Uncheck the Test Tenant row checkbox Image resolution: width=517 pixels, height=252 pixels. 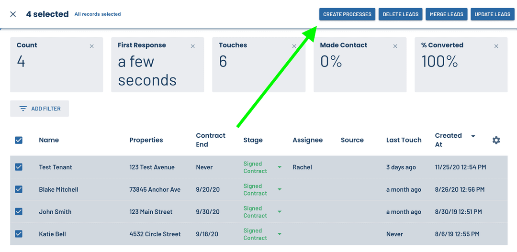pos(19,167)
